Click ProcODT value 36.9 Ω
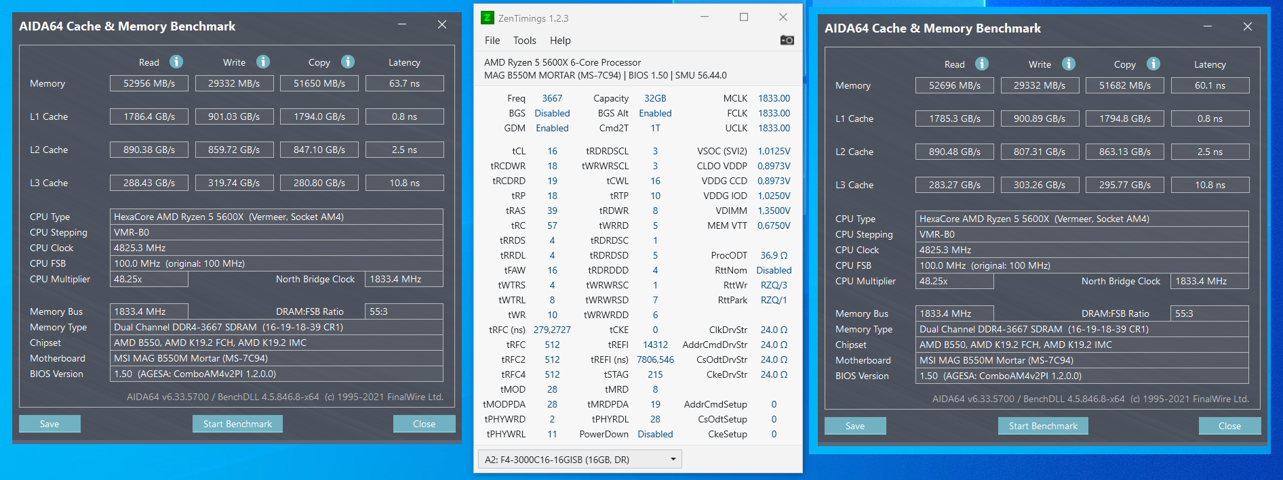This screenshot has height=480, width=1283. (x=774, y=255)
